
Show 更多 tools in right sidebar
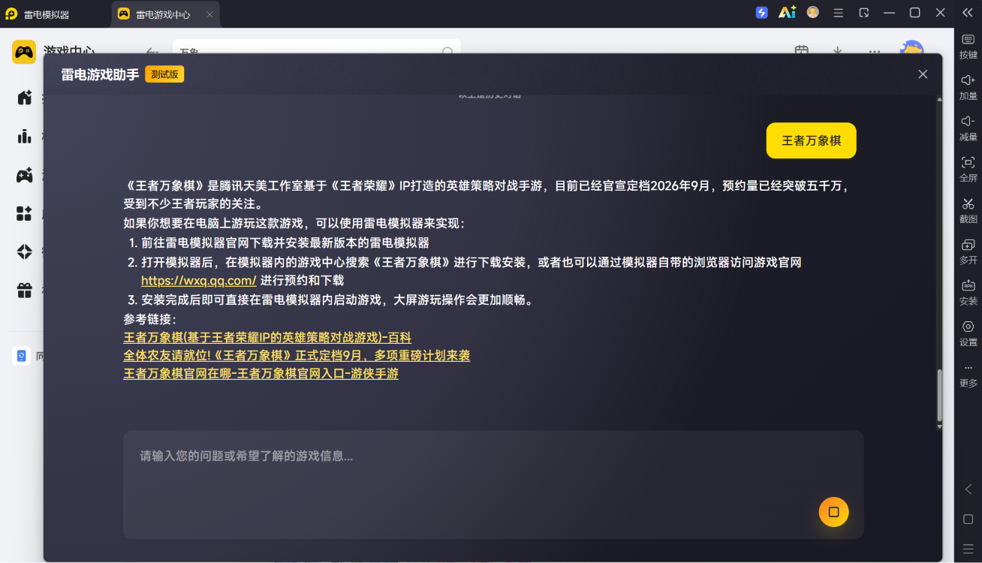pos(968,375)
